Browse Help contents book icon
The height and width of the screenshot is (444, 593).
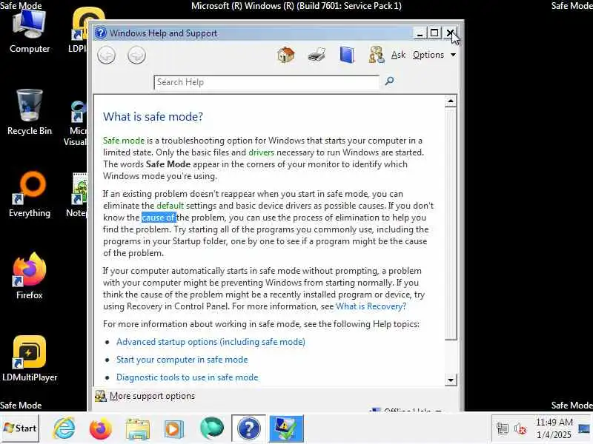[x=347, y=55]
